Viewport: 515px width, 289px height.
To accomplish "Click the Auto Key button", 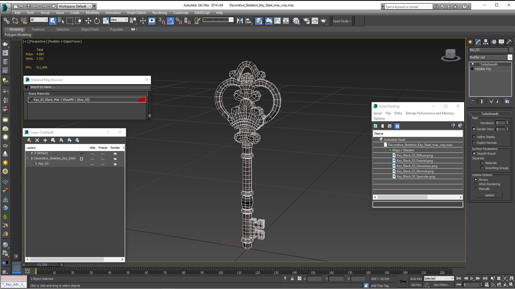I will click(x=416, y=279).
